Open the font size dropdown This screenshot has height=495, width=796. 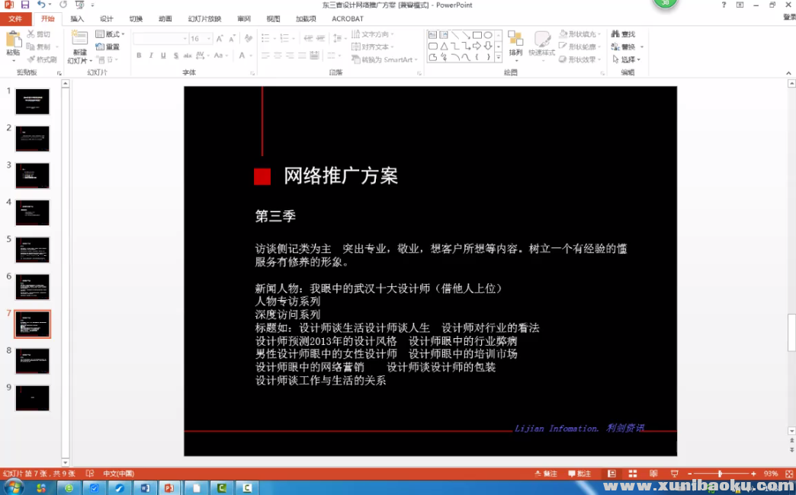click(x=207, y=37)
